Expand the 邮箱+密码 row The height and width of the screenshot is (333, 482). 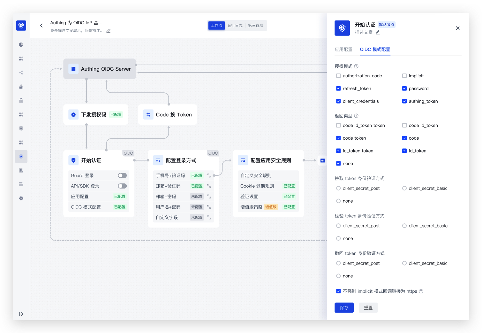(x=209, y=197)
